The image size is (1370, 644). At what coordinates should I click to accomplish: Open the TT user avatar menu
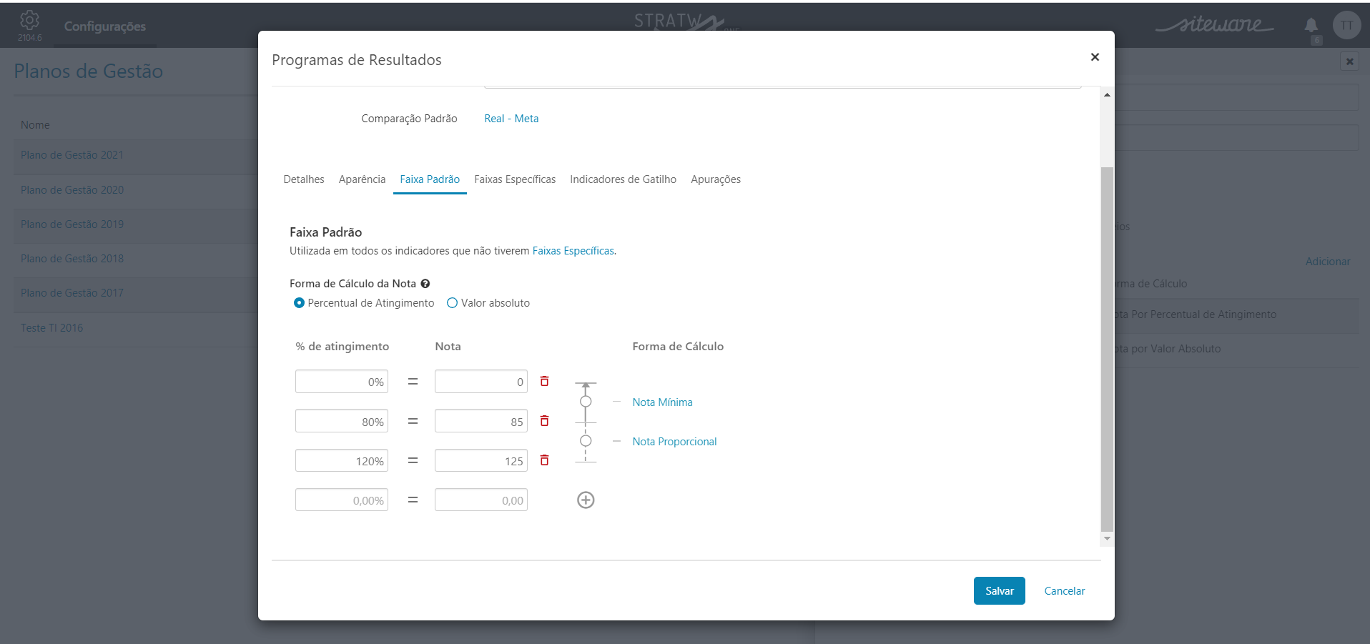pyautogui.click(x=1346, y=25)
